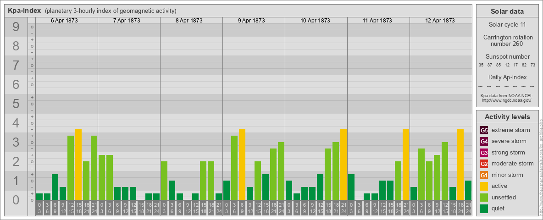
Task: Click the Activity levels panel heading
Action: 507,117
